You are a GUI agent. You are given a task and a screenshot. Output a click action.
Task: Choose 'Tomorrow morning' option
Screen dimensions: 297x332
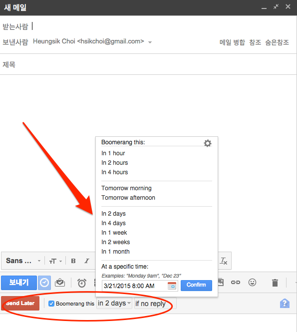[126, 188]
